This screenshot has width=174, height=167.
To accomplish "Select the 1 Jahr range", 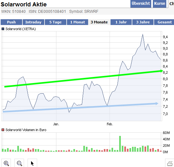I will click(121, 22).
